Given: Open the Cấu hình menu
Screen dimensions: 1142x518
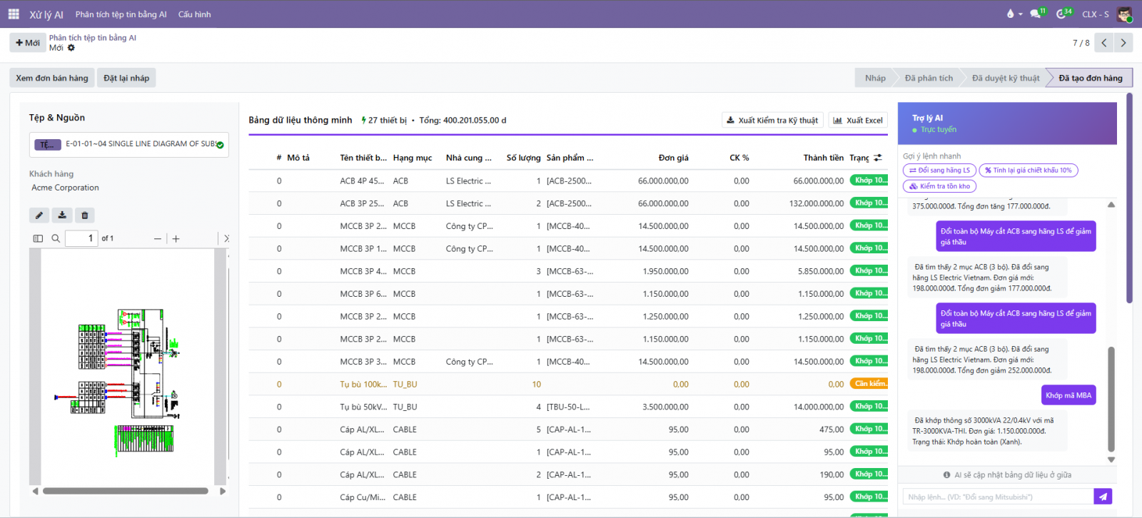Looking at the screenshot, I should (194, 14).
